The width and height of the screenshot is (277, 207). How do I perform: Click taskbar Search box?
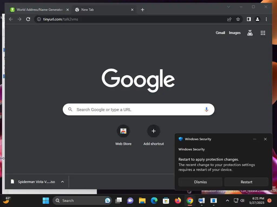coord(82,201)
